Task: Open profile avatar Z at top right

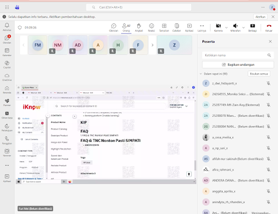Action: point(272,7)
